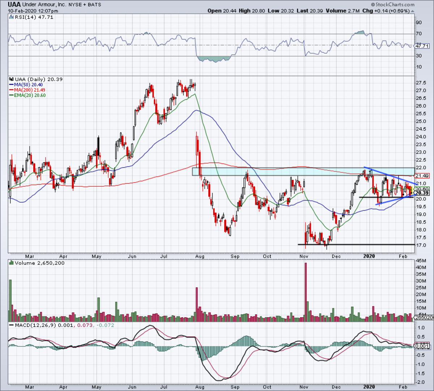Click the 47.71 RSI value tag

click(x=422, y=46)
